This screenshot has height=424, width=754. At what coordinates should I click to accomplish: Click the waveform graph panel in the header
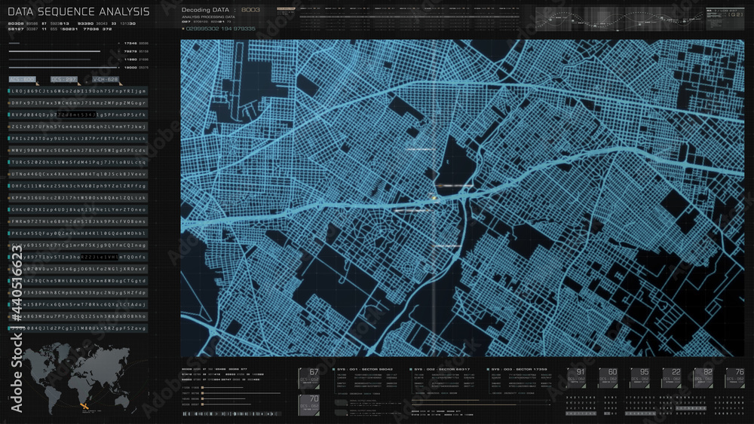618,20
